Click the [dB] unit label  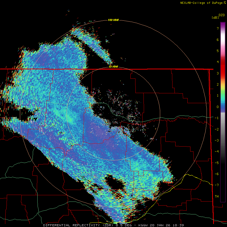tap(215, 17)
